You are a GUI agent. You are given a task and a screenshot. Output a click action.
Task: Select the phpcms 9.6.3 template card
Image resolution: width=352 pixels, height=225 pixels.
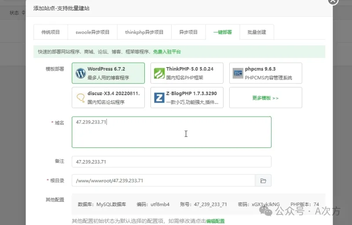pyautogui.click(x=266, y=73)
